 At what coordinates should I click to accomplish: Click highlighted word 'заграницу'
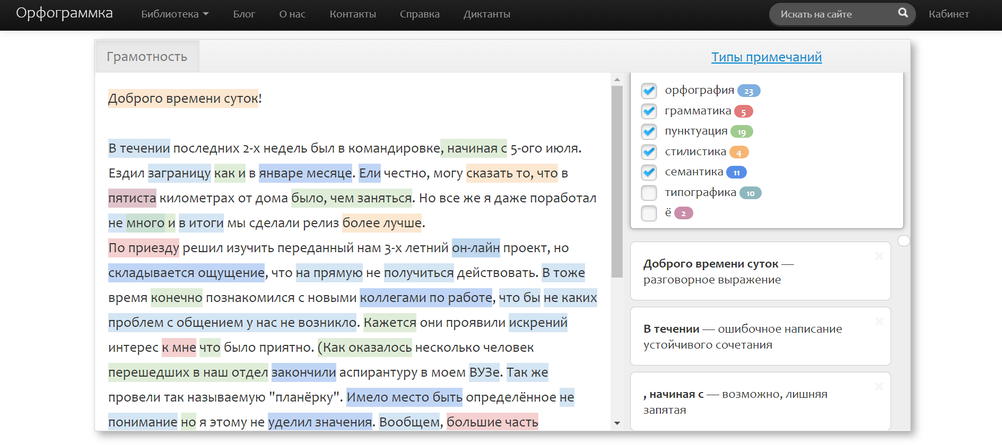[x=179, y=173]
